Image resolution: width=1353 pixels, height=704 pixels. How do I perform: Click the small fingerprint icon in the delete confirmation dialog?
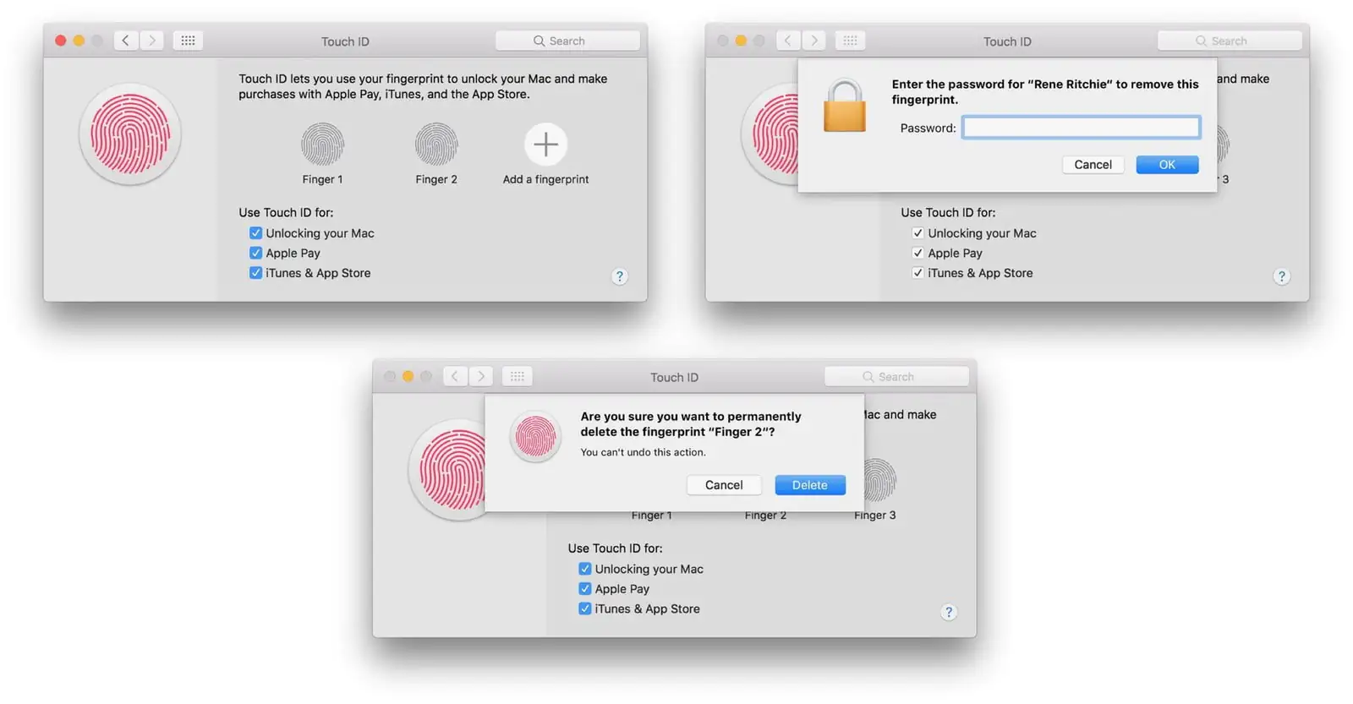pos(535,437)
